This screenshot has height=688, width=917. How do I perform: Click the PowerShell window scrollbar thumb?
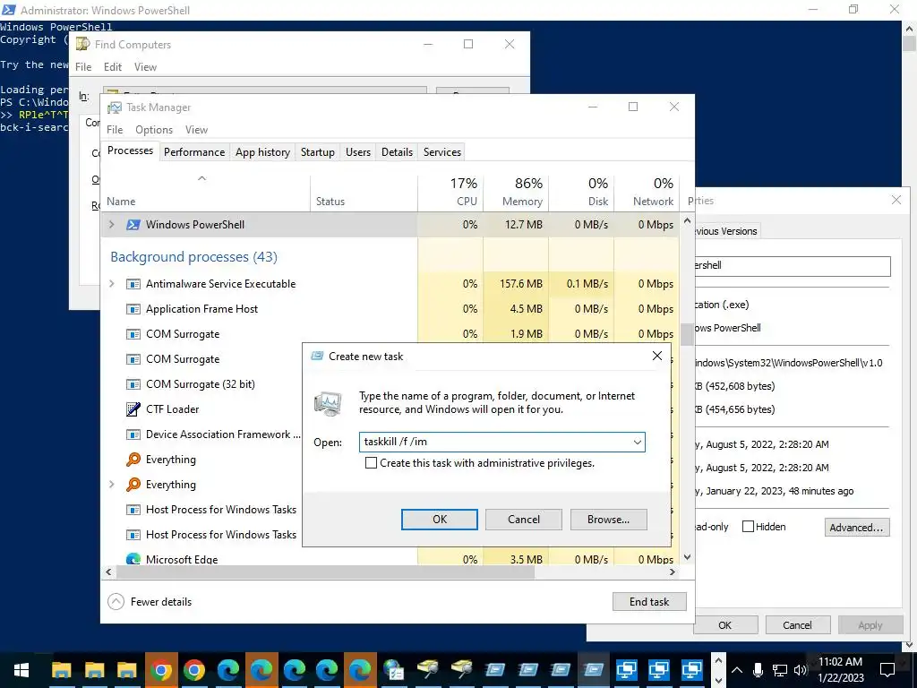[x=909, y=45]
